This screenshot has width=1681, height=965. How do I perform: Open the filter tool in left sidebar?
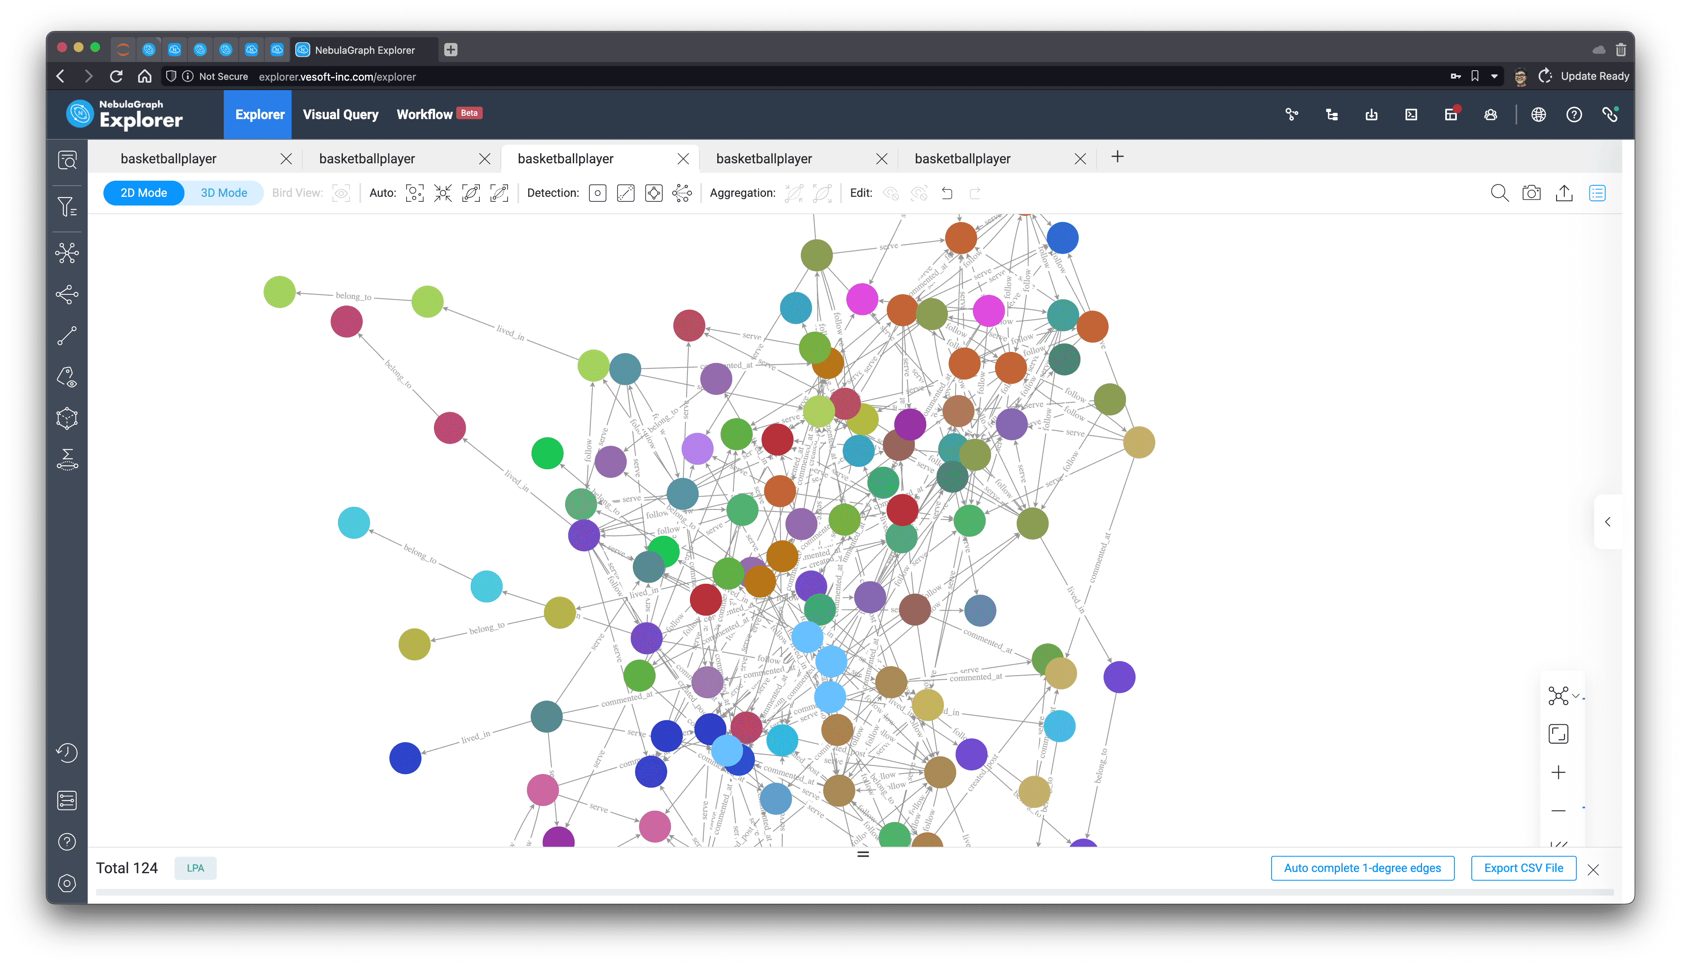point(67,207)
